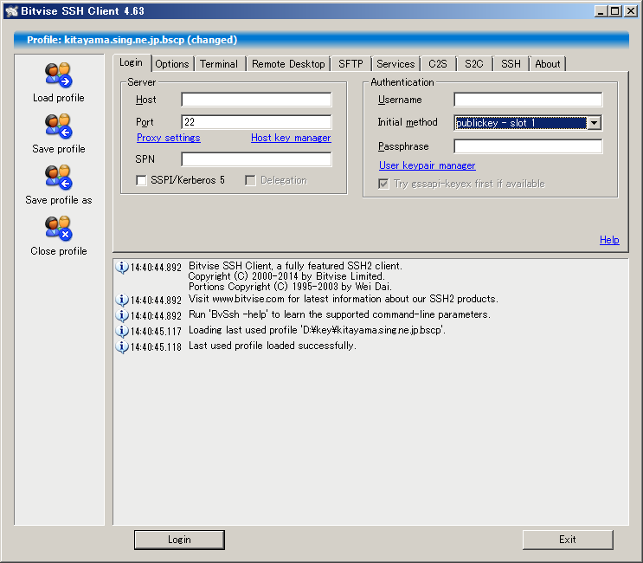
Task: Open the About tab
Action: [548, 64]
